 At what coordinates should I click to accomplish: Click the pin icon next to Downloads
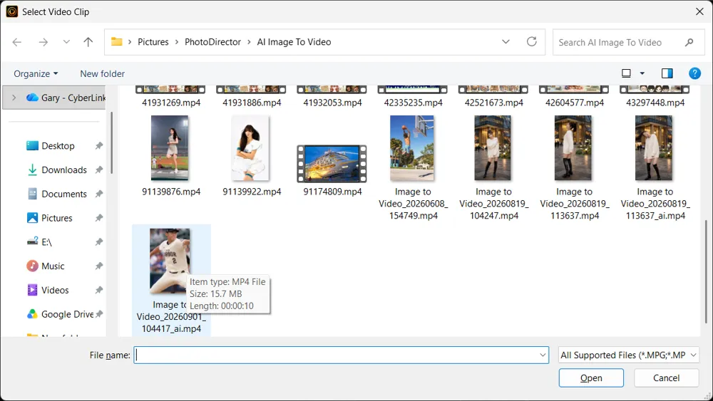(98, 170)
